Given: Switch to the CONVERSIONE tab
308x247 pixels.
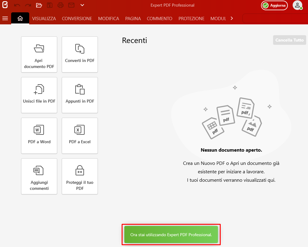Looking at the screenshot, I should (77, 19).
